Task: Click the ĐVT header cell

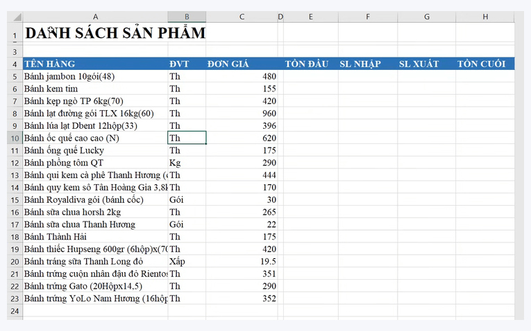Action: (187, 64)
